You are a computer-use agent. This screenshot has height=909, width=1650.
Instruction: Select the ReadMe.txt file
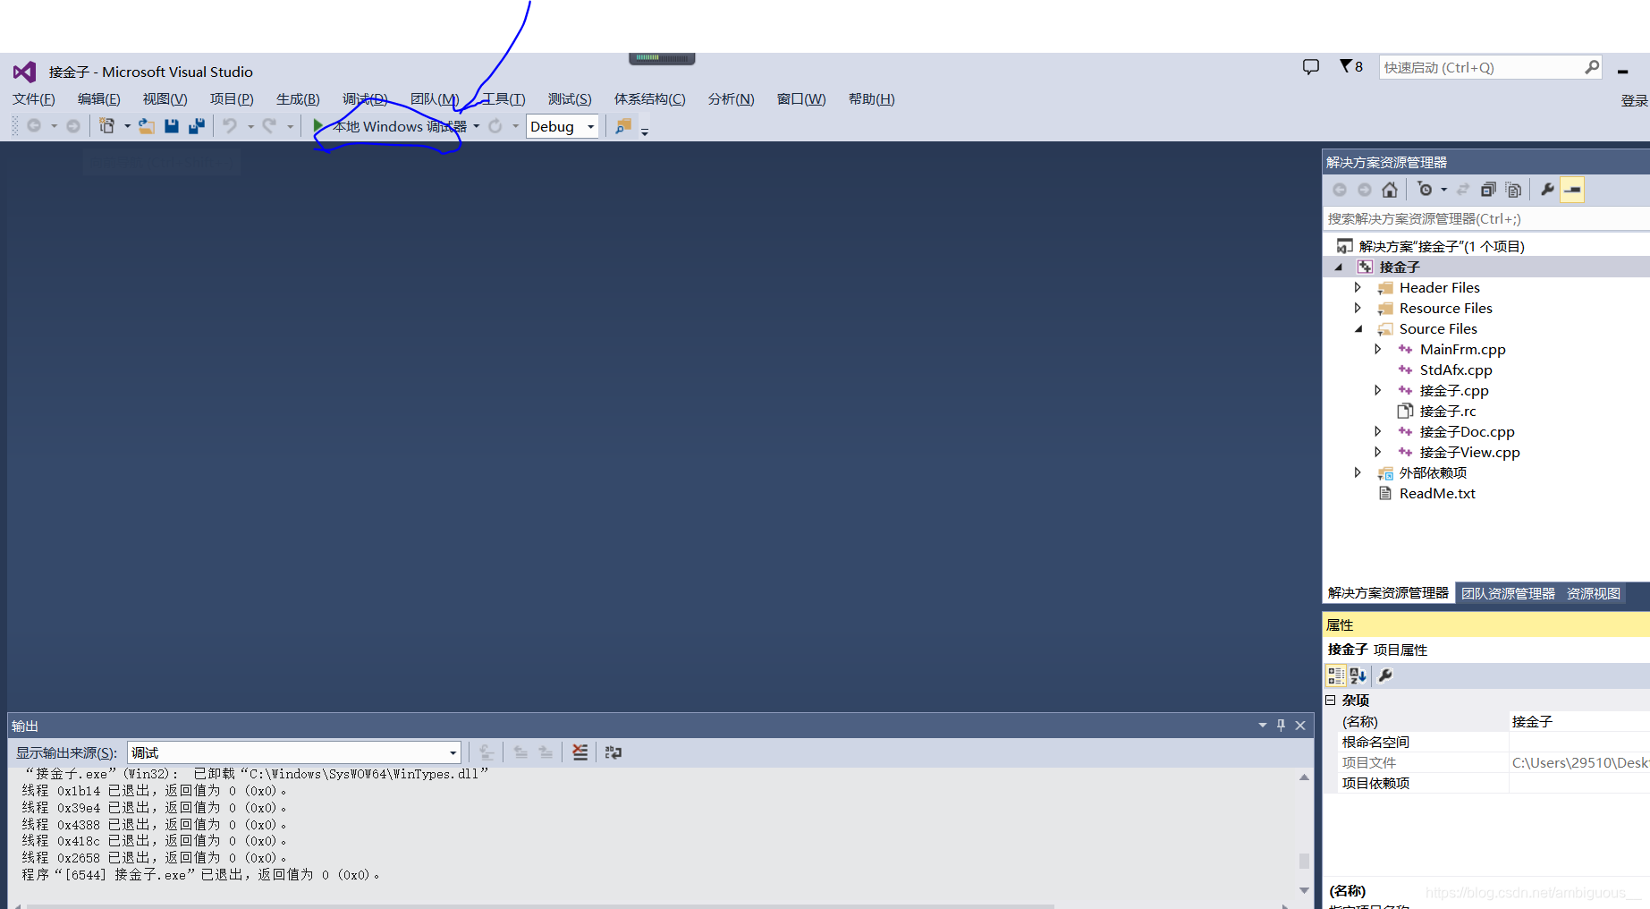click(x=1437, y=493)
